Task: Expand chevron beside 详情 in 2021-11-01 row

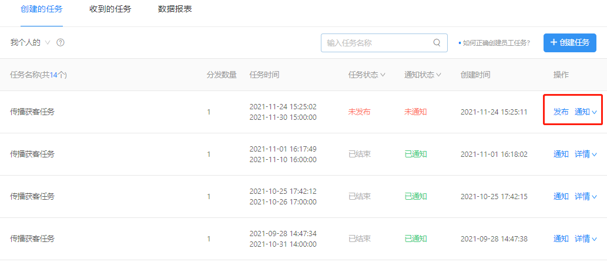Action: 594,154
